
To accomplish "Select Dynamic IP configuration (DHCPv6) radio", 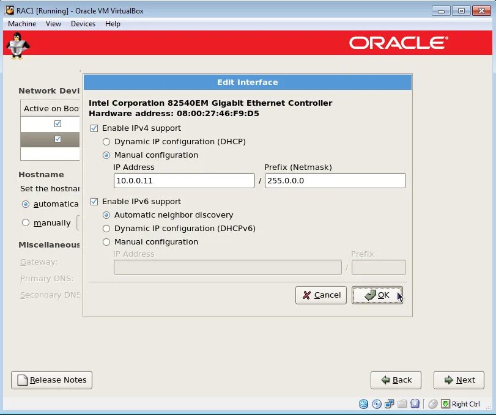I will pyautogui.click(x=106, y=228).
